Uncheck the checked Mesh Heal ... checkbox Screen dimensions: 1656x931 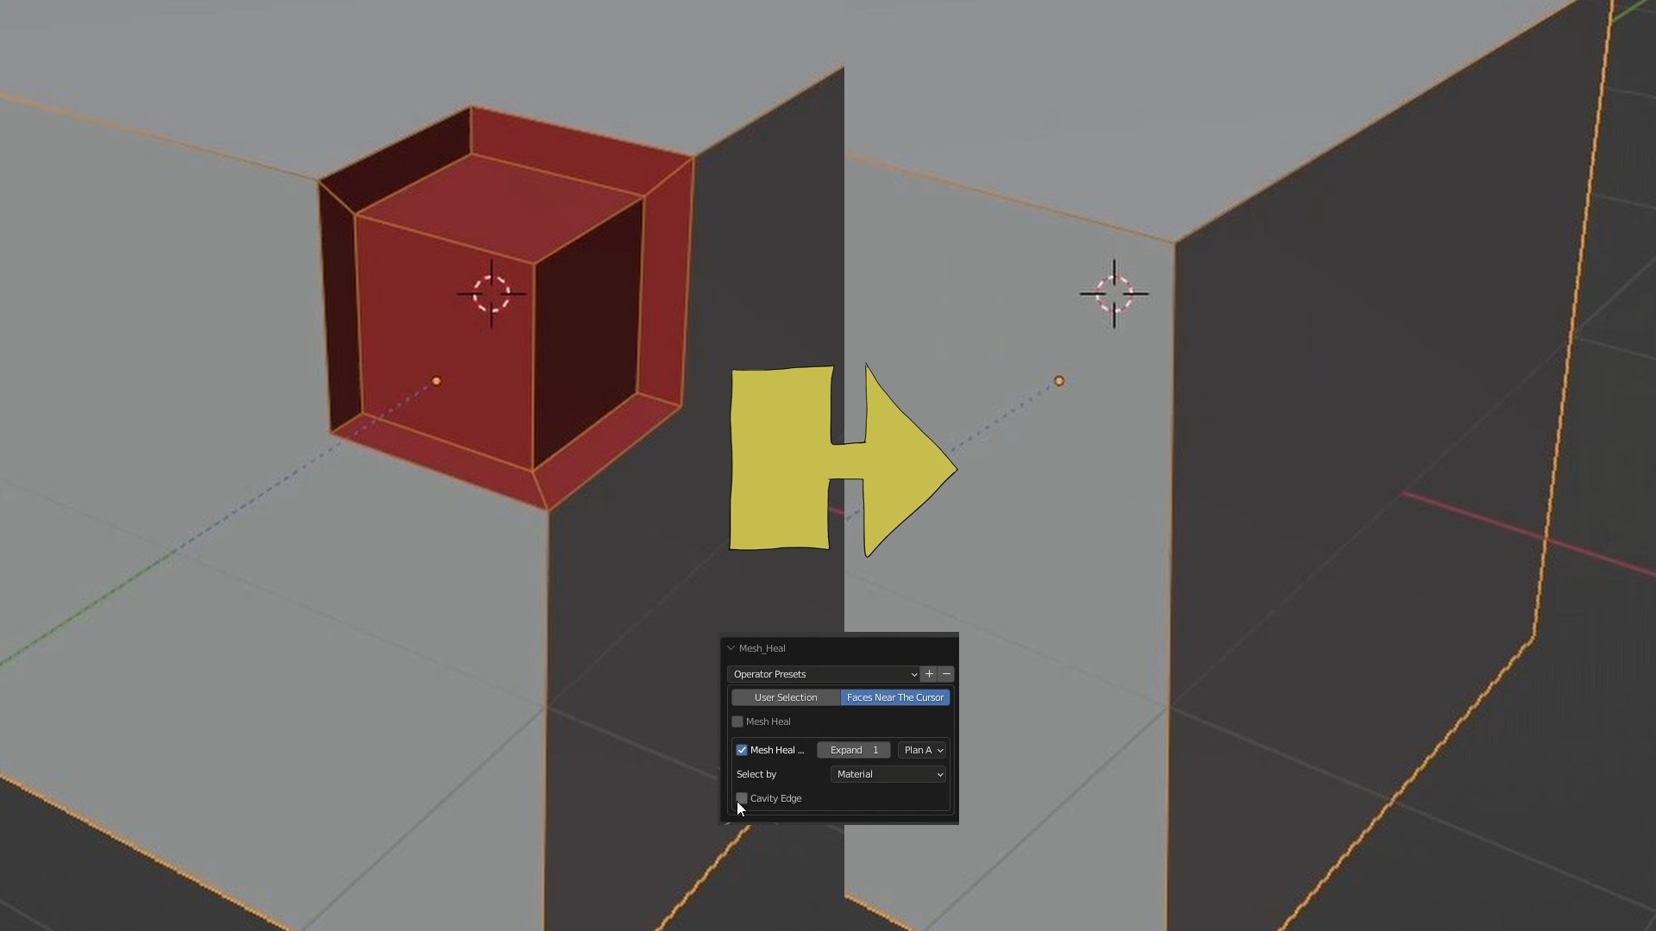(742, 750)
